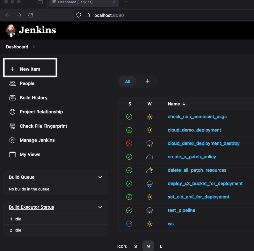
Task: Click storm weather icon for test_pipeline
Action: (x=149, y=210)
